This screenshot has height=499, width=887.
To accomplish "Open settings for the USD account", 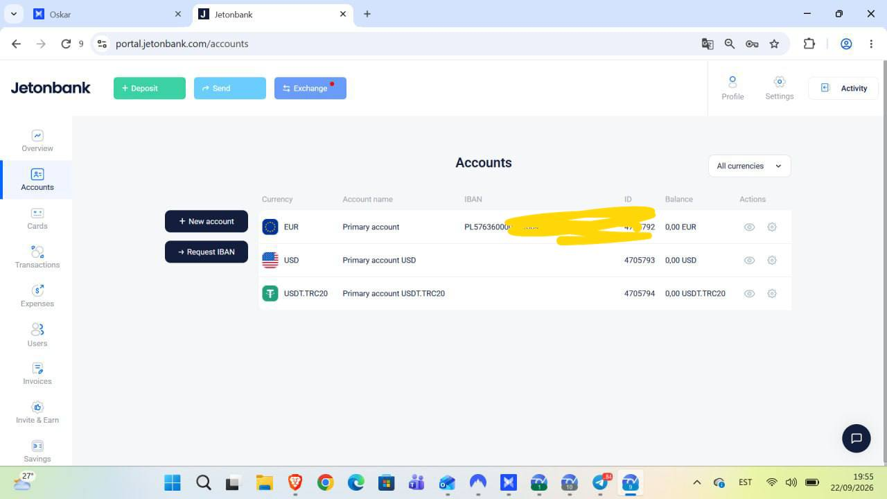I will pyautogui.click(x=772, y=260).
